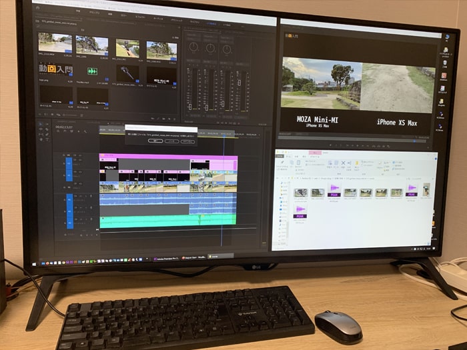
Task: Click the trash Clear icon in Project panel
Action: pyautogui.click(x=175, y=119)
